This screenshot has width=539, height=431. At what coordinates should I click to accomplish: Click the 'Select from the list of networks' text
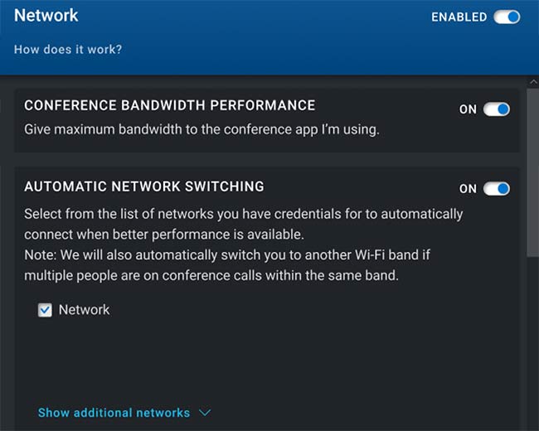click(x=243, y=224)
